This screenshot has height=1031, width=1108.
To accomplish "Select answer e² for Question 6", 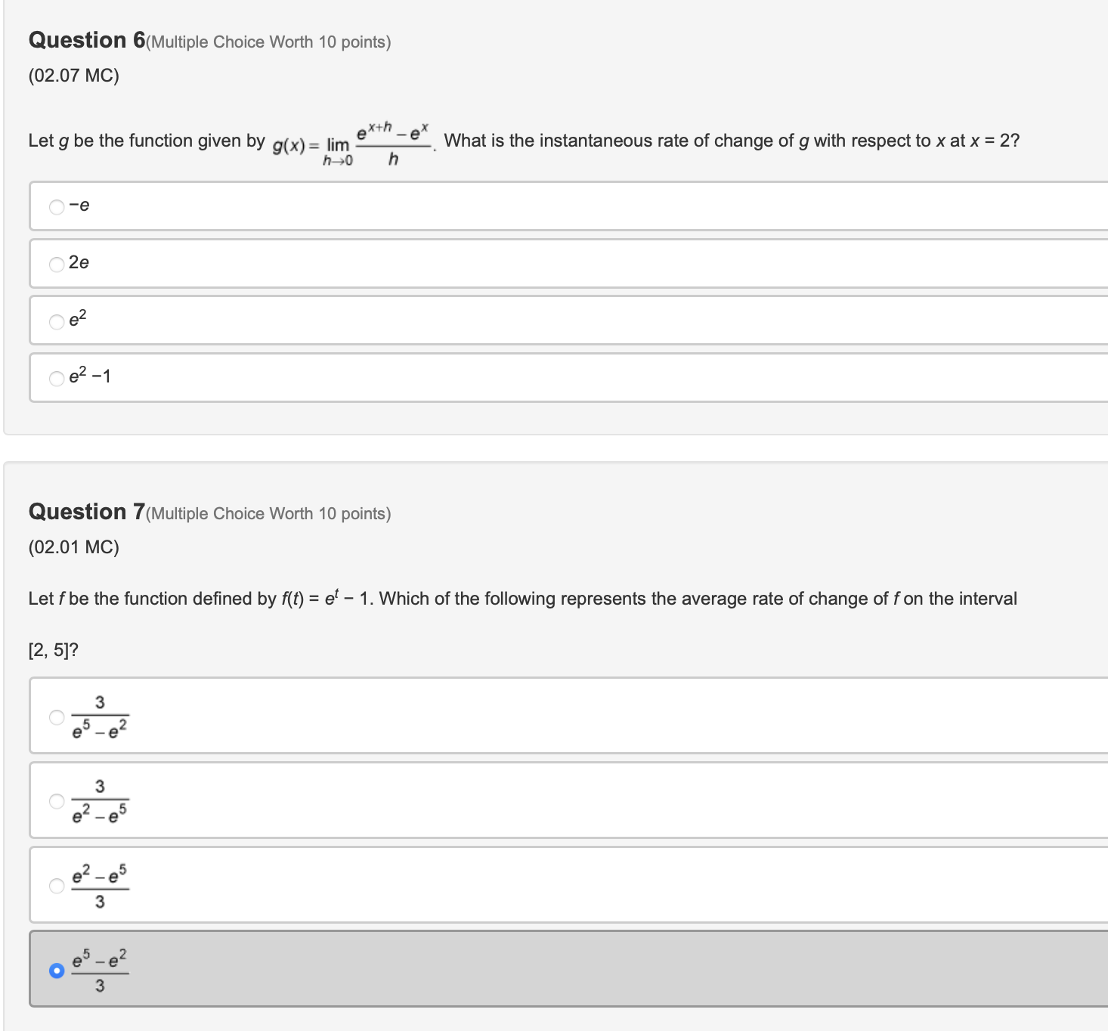I will [x=56, y=320].
